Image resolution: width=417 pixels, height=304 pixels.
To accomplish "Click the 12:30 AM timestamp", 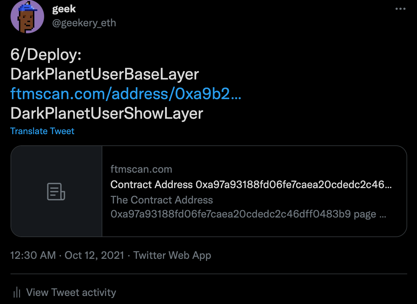I will coord(33,255).
